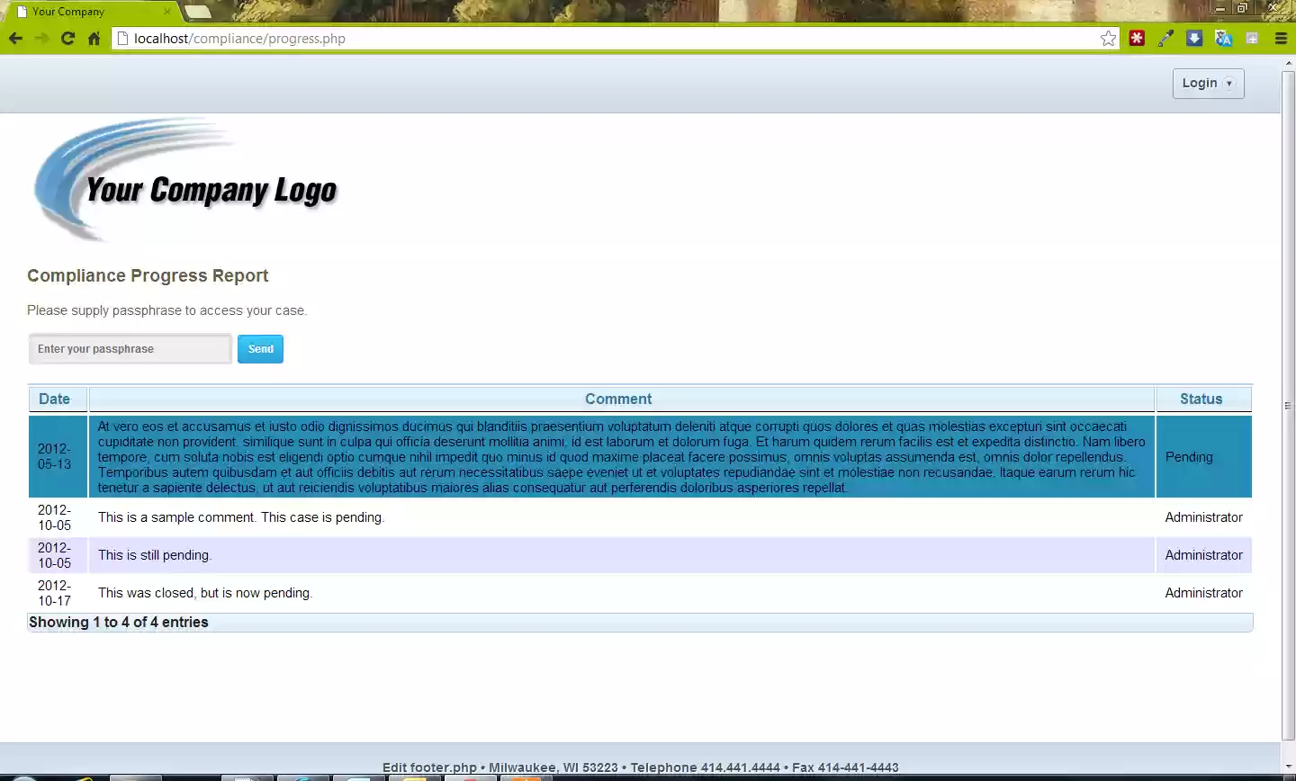
Task: Sort entries by the Date column
Action: pyautogui.click(x=55, y=399)
